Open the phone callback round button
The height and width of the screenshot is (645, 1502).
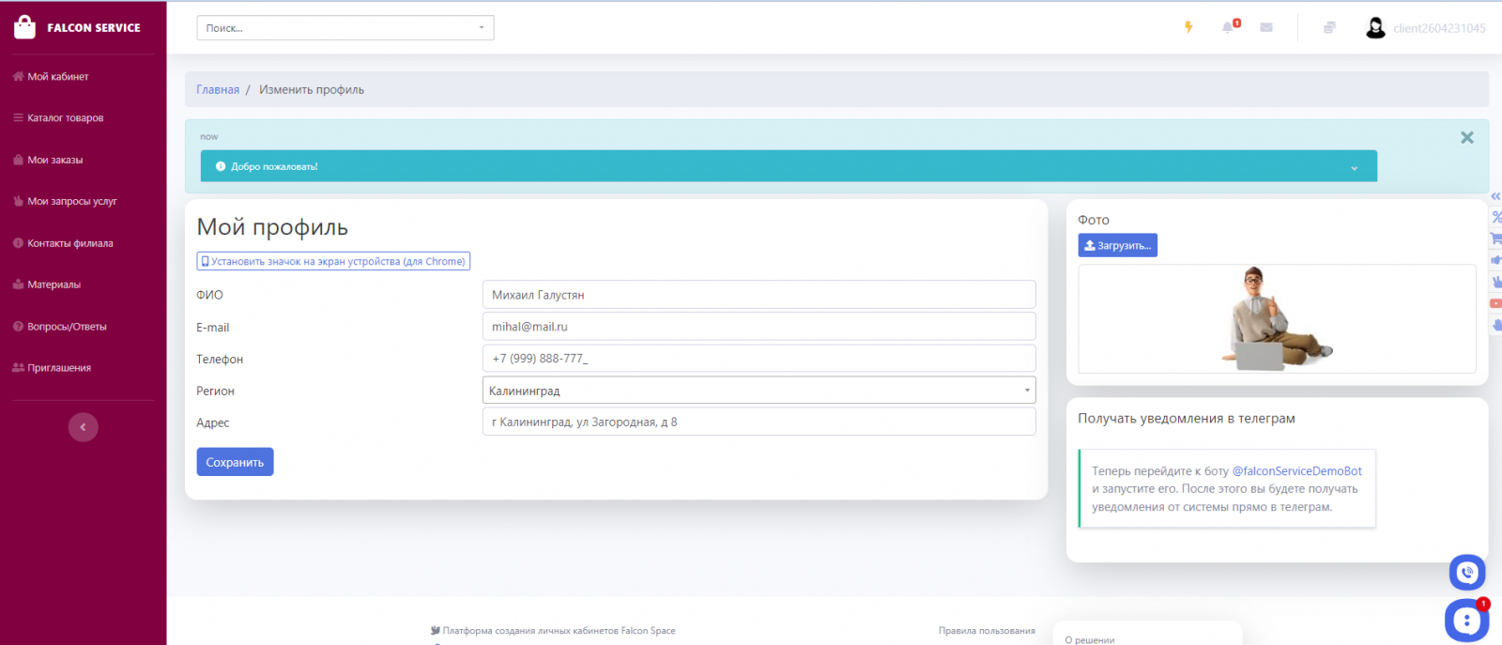(x=1467, y=572)
